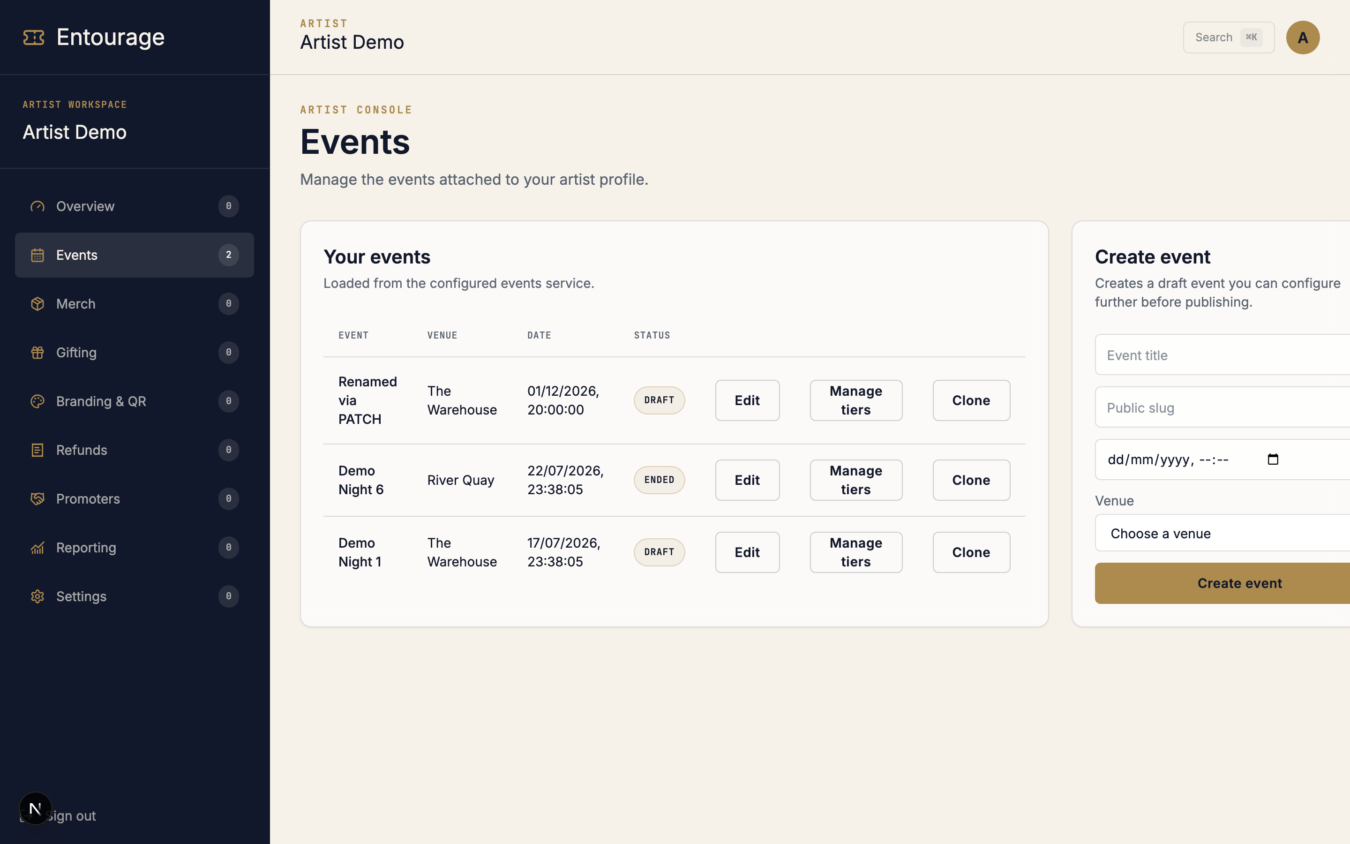Click the DRAFT status of Renamed via PATCH
The height and width of the screenshot is (844, 1350).
659,400
